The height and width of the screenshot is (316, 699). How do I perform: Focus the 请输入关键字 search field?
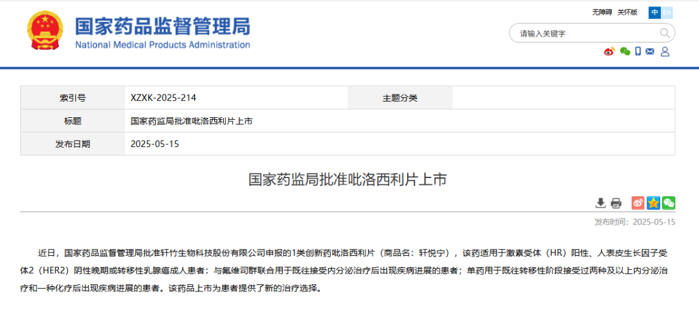[x=582, y=34]
